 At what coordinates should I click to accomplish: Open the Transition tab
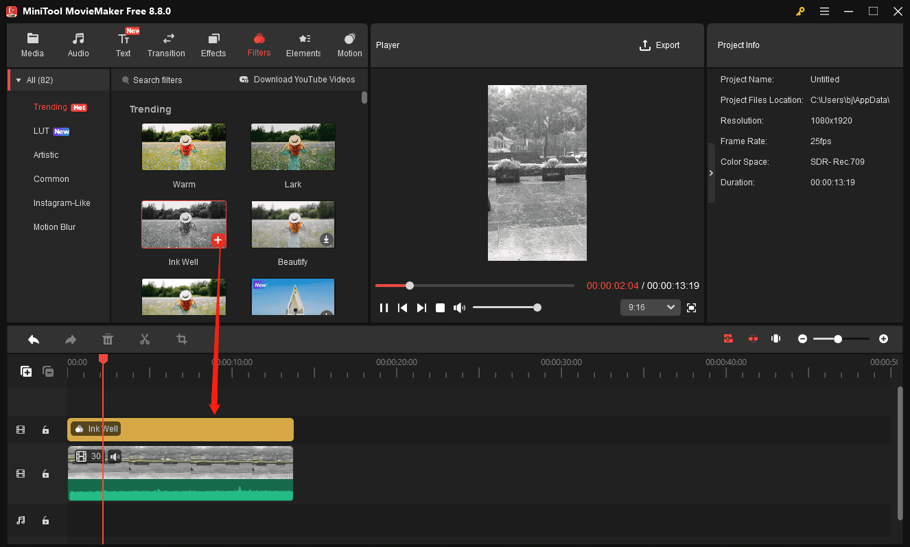click(x=166, y=45)
